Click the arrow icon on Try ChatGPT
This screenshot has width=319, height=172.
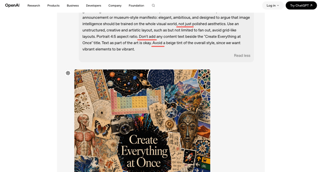(x=311, y=6)
